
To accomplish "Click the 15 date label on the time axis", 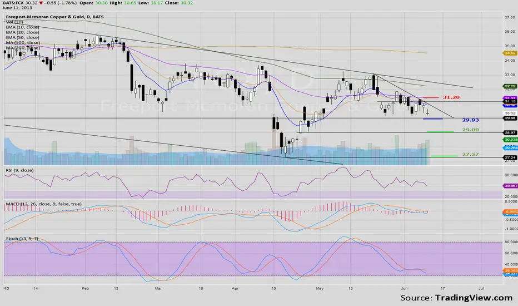I will coord(273,288).
